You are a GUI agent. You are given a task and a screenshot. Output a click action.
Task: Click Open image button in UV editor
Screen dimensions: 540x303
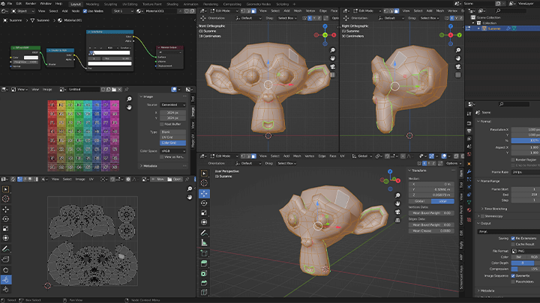coord(175,180)
